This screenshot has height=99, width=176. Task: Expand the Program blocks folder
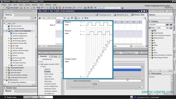9,38
